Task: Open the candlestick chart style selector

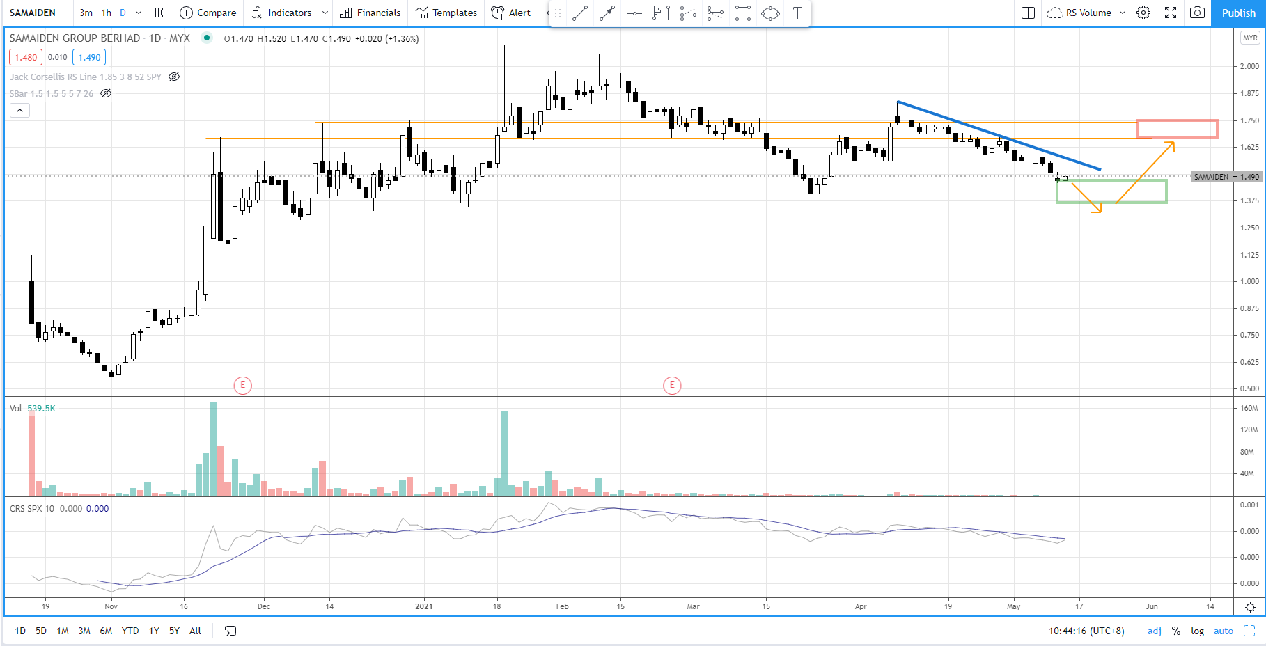Action: tap(160, 13)
